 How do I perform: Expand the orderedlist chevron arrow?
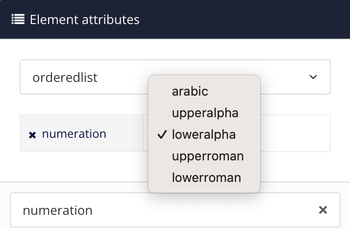pos(313,77)
